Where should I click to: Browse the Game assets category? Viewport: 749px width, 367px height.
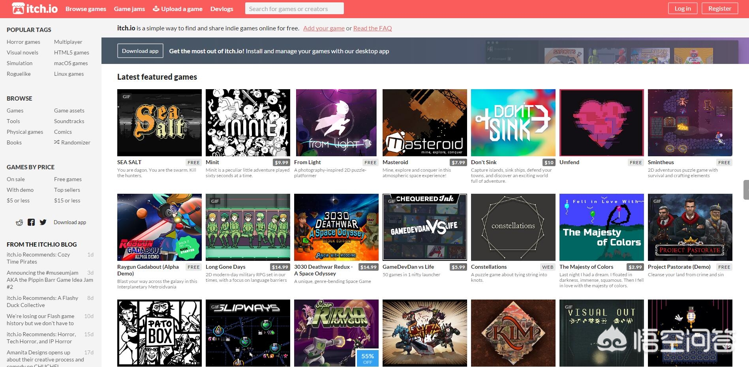pos(69,110)
